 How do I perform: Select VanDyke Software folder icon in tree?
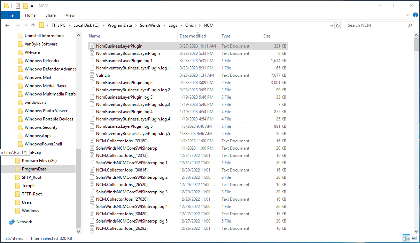(x=20, y=44)
